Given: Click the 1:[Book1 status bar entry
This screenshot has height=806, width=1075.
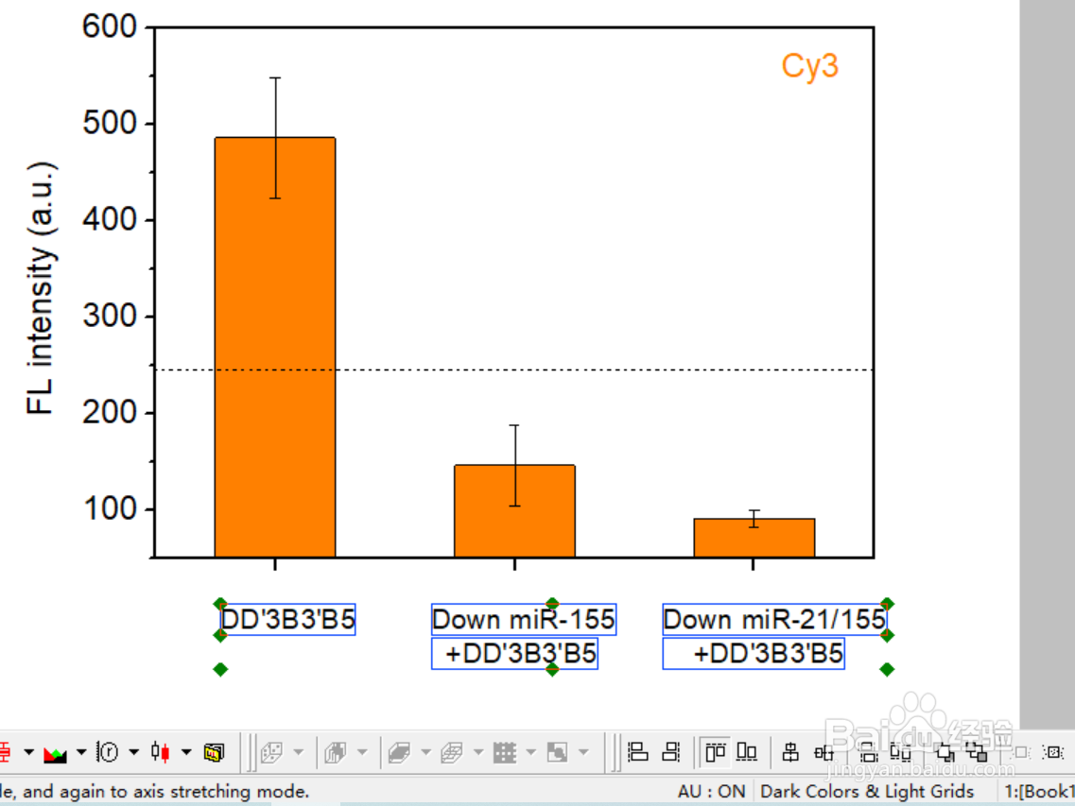Looking at the screenshot, I should (1039, 791).
